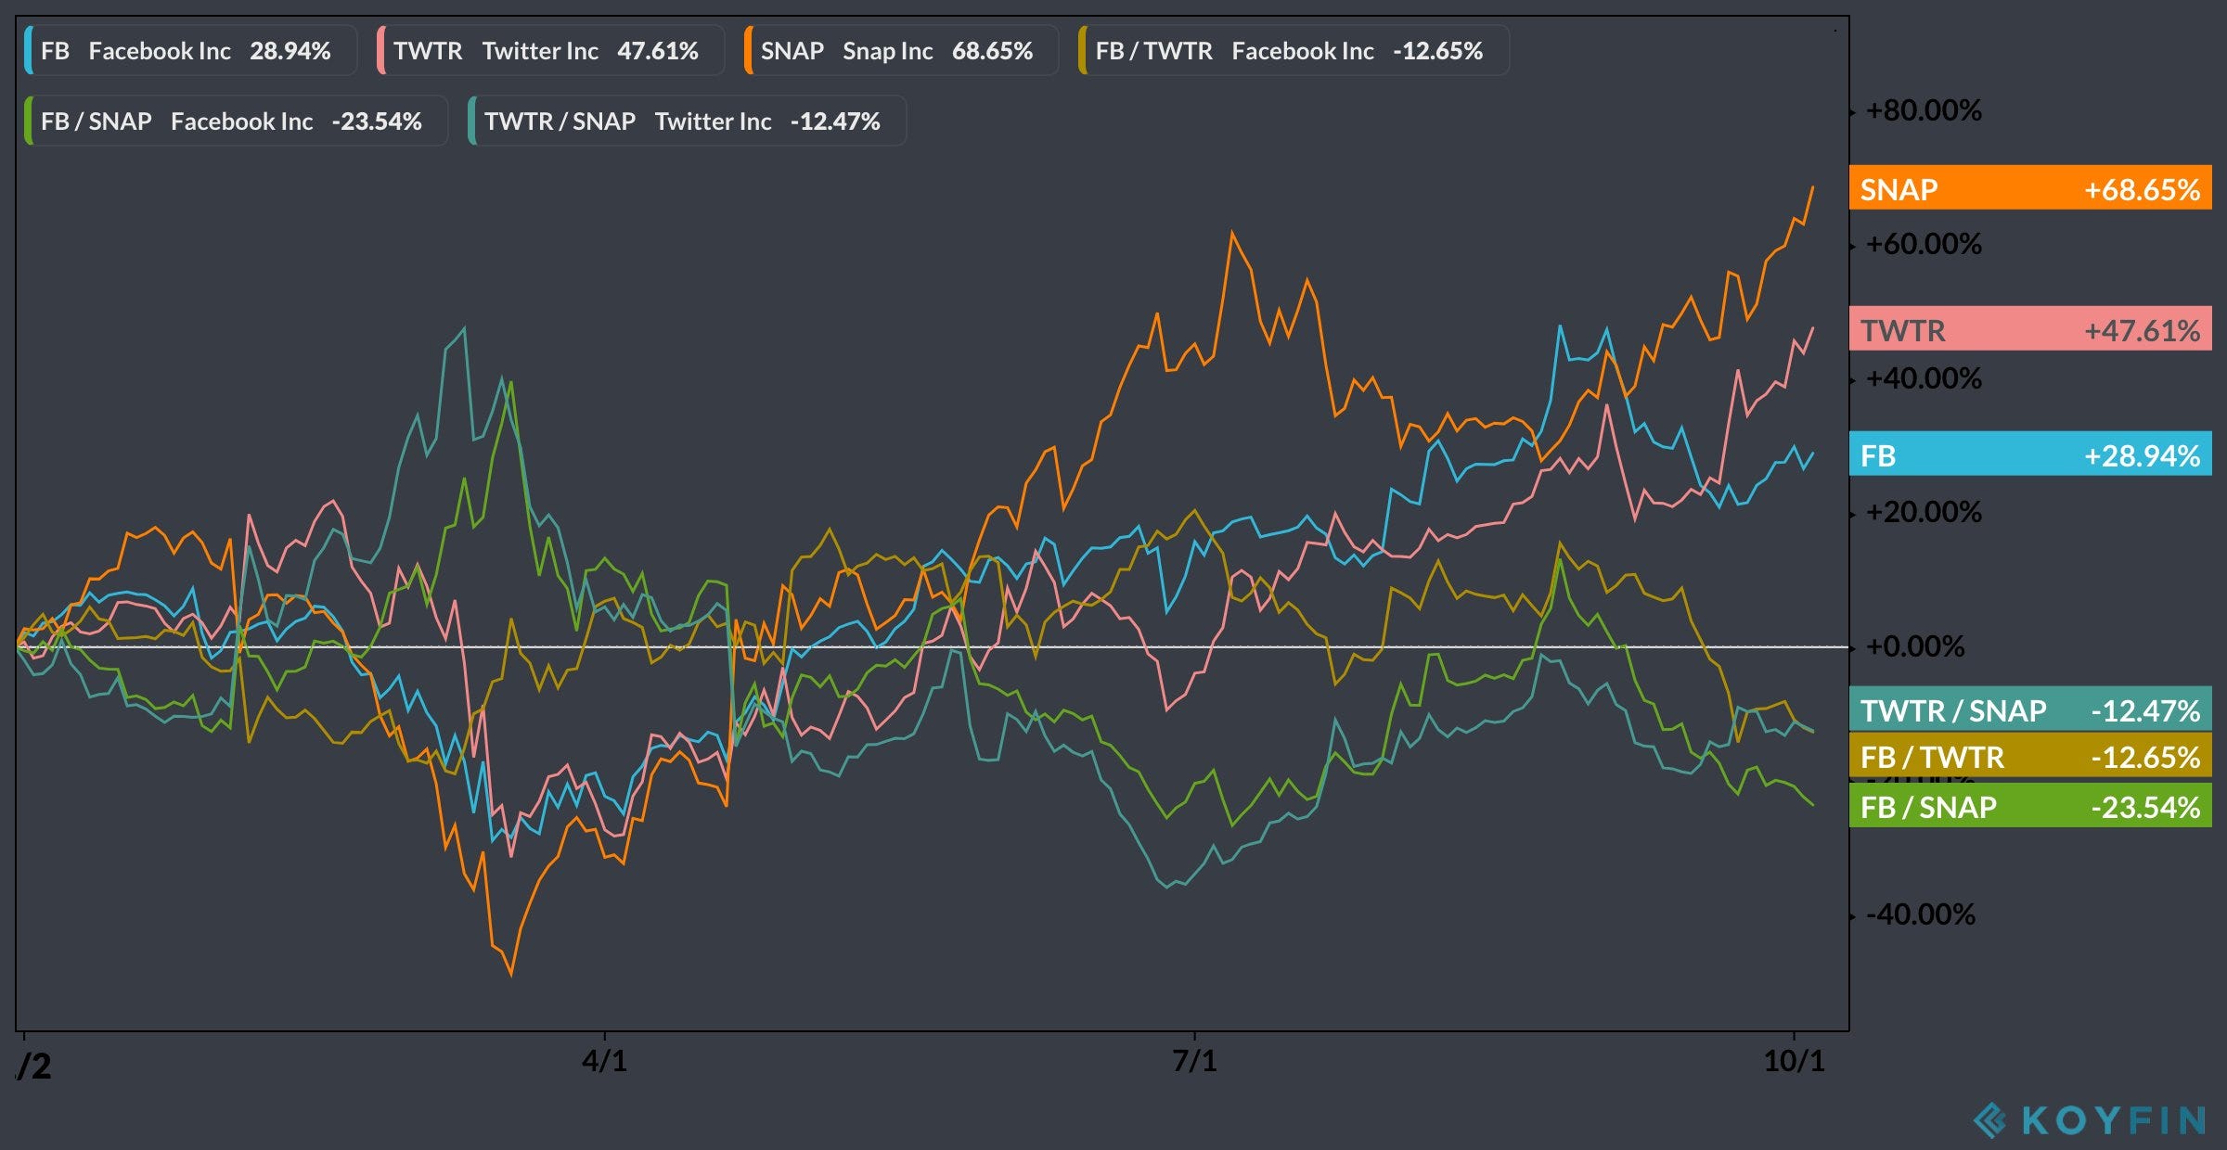
Task: Click the FB / TWTR -12.65% axis tag
Action: click(2029, 757)
